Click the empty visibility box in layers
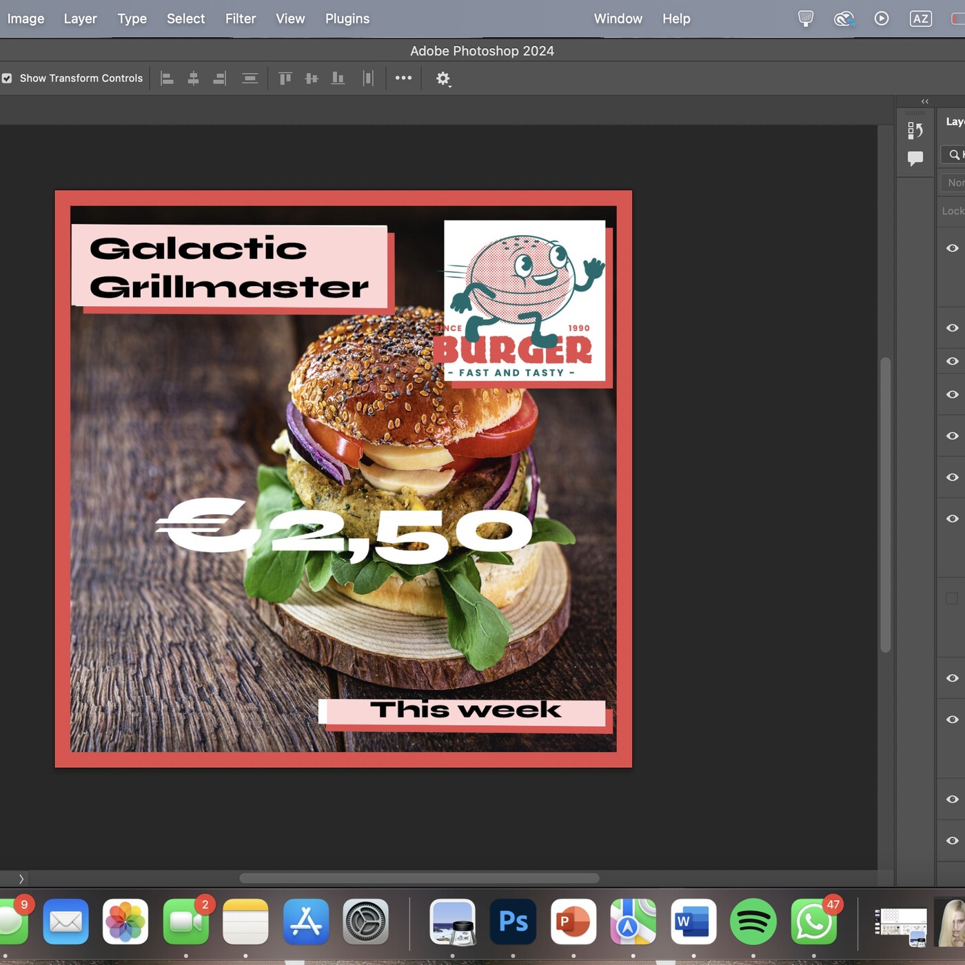This screenshot has width=965, height=965. (952, 598)
